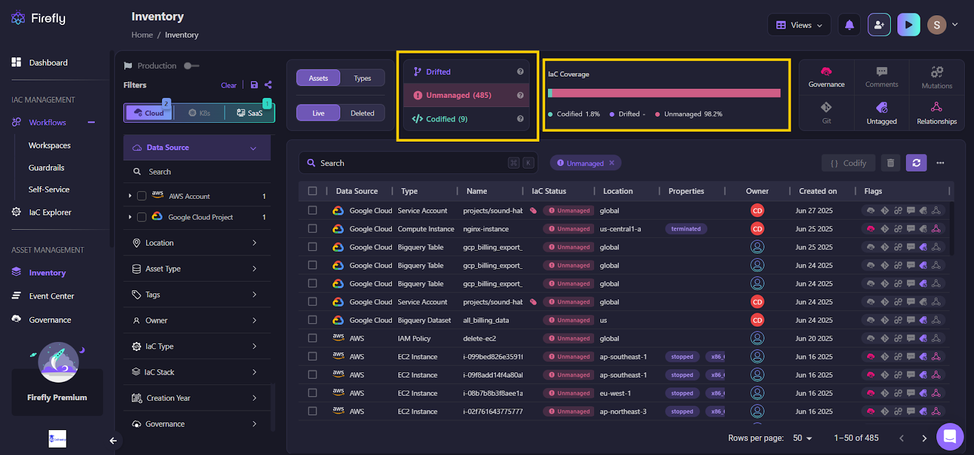The height and width of the screenshot is (455, 974).
Task: Filter by Unmanaged (485)
Action: pyautogui.click(x=466, y=96)
